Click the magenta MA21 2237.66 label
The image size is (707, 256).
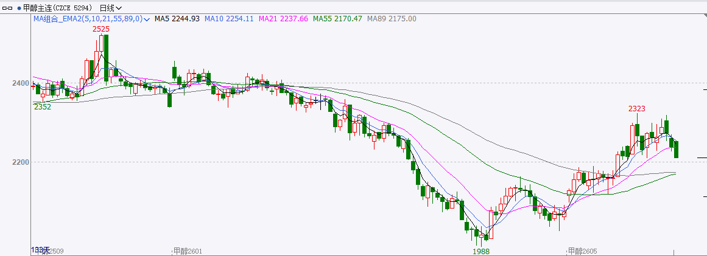284,19
